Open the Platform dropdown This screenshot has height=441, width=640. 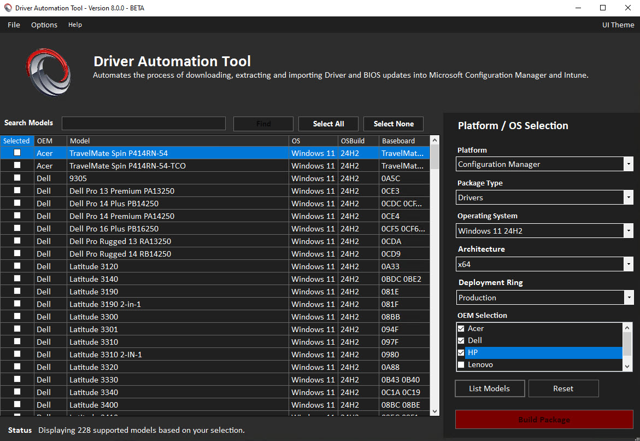point(627,164)
